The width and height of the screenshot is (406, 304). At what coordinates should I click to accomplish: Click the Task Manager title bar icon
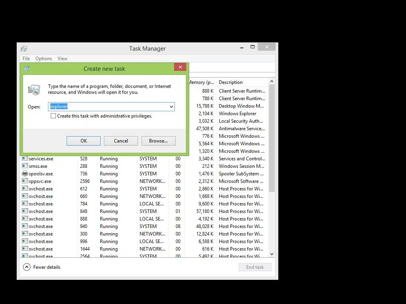point(24,48)
